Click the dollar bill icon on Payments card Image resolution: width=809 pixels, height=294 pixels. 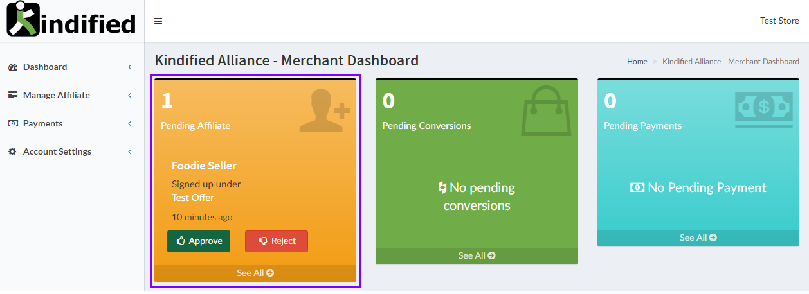point(764,110)
